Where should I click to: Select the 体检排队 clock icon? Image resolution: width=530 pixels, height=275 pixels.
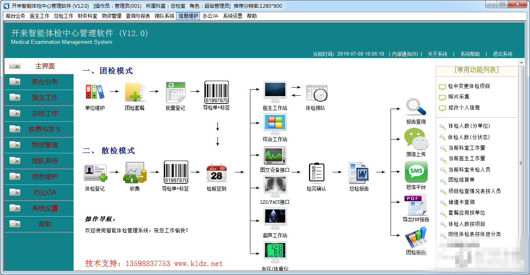pyautogui.click(x=316, y=93)
